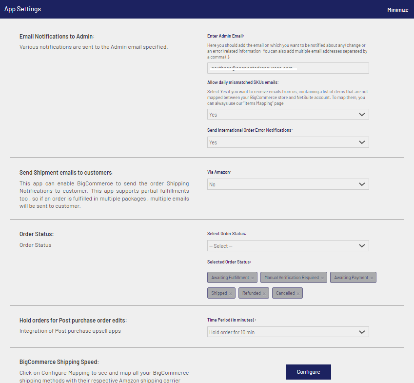
Task: Select the Awaiting Payment status chip
Action: (x=351, y=278)
